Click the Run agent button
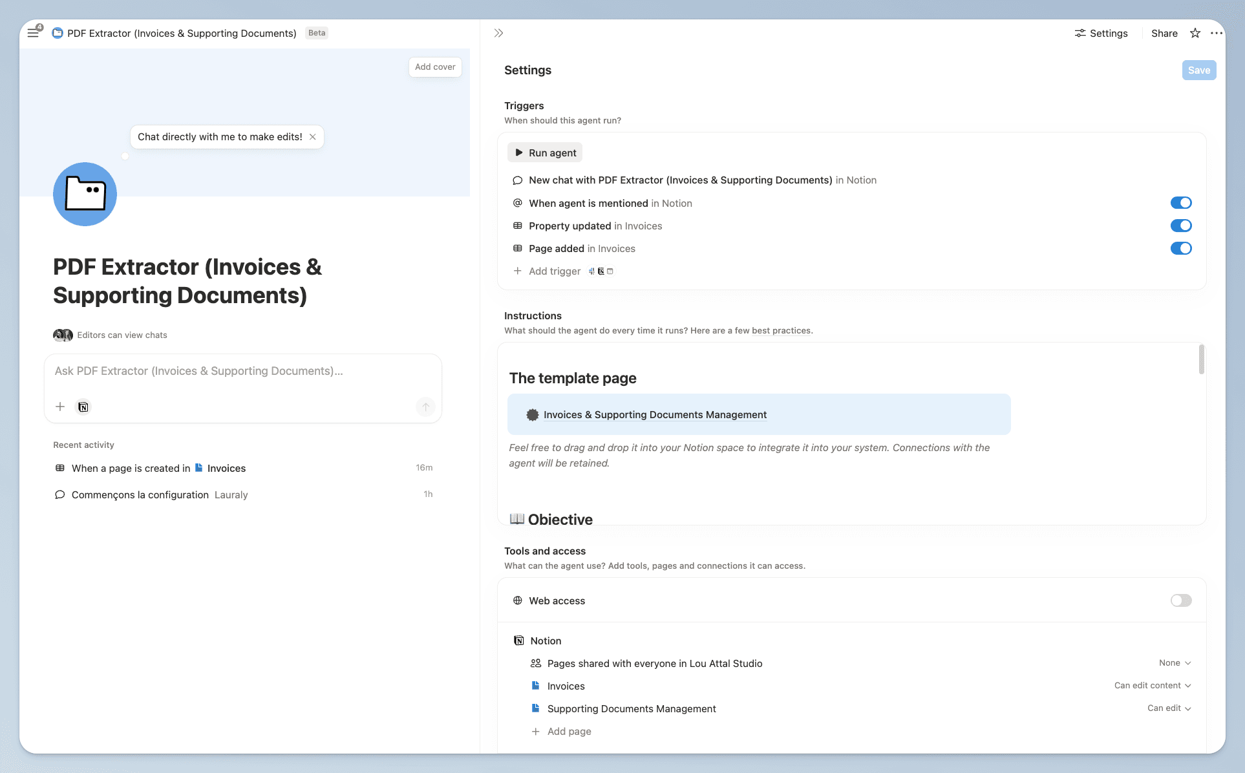The width and height of the screenshot is (1245, 773). coord(545,153)
